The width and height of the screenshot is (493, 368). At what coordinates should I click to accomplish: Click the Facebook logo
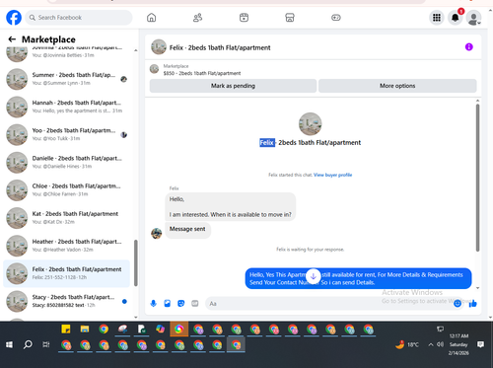click(x=14, y=18)
